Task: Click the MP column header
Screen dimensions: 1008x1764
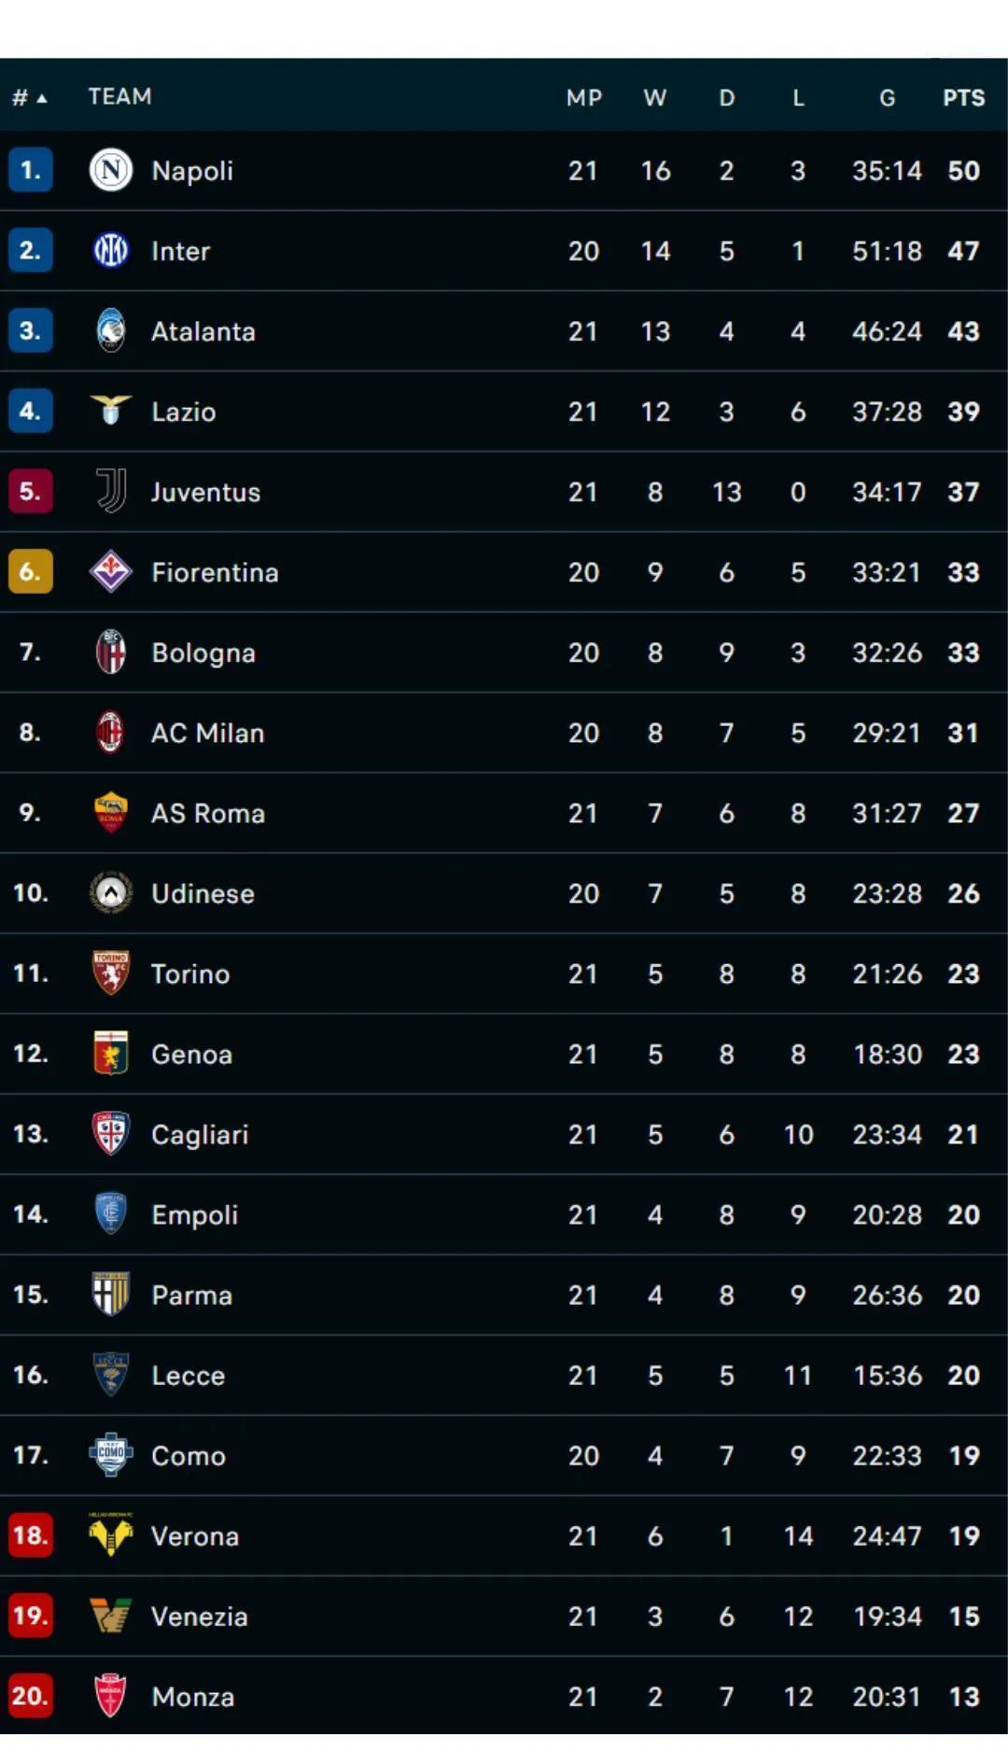Action: pyautogui.click(x=583, y=98)
